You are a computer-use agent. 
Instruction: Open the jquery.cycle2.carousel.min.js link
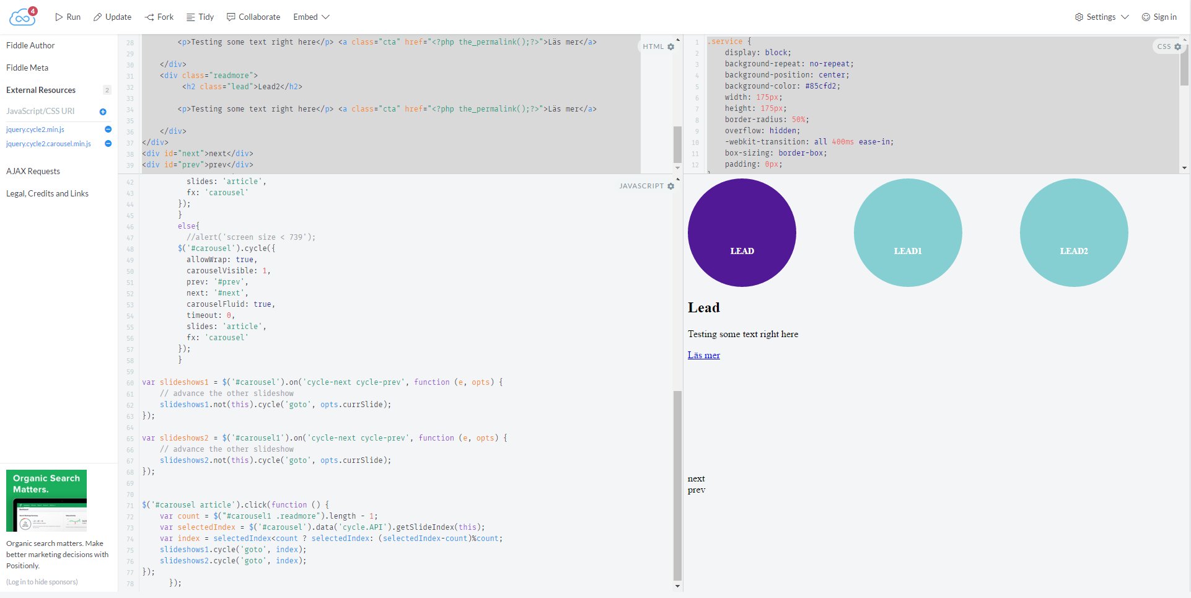[x=48, y=144]
